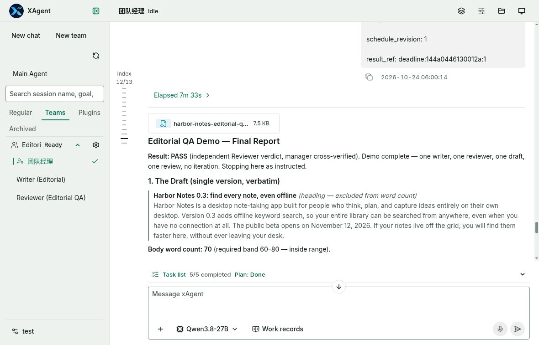Click the 团队经理 title in header
The height and width of the screenshot is (345, 539).
[x=131, y=11]
